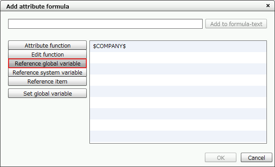Select the $COMPANY$ variable entry
The width and height of the screenshot is (275, 167).
tap(178, 46)
